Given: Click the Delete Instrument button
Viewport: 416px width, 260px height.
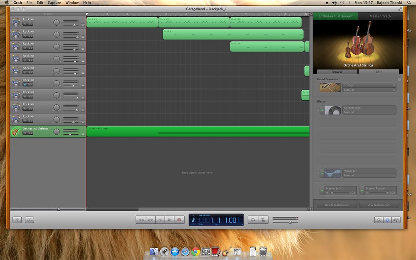Looking at the screenshot, I should point(337,205).
